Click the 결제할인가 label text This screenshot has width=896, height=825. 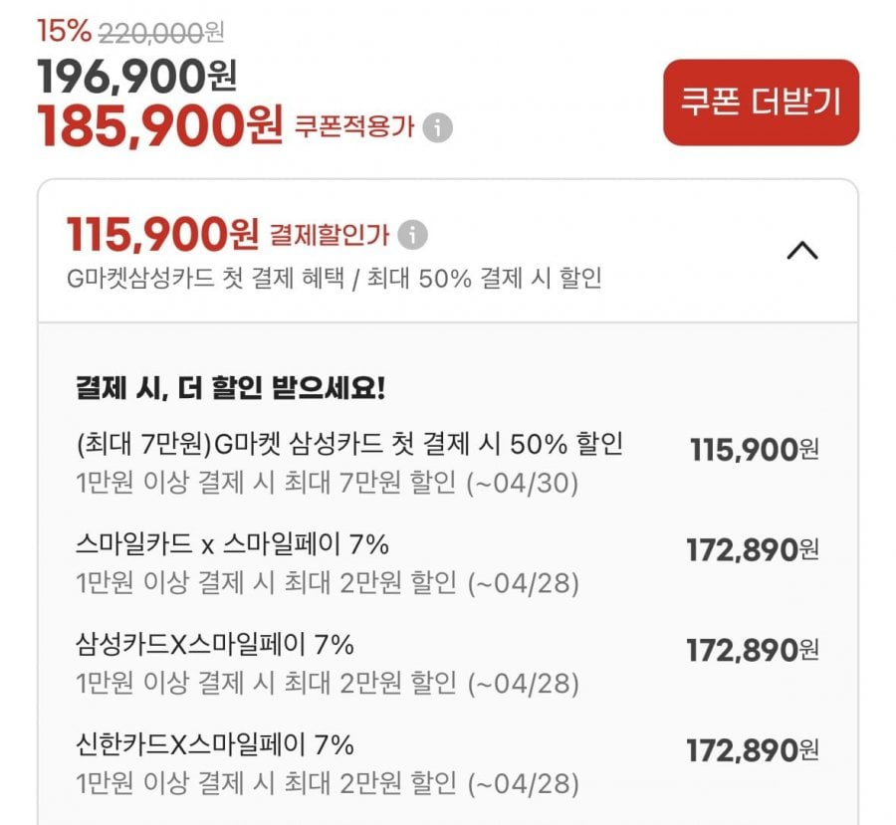(x=330, y=236)
